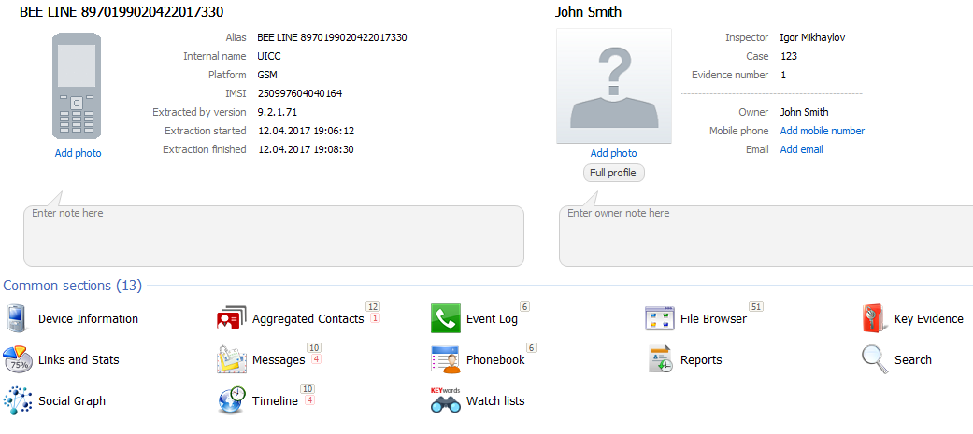Click the device phone image placeholder
Image resolution: width=973 pixels, height=434 pixels.
point(77,86)
